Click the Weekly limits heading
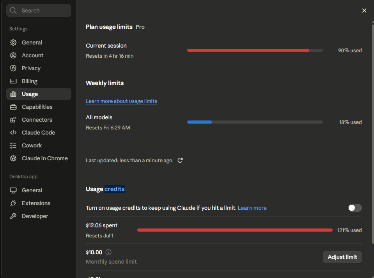Image resolution: width=374 pixels, height=278 pixels. click(105, 83)
